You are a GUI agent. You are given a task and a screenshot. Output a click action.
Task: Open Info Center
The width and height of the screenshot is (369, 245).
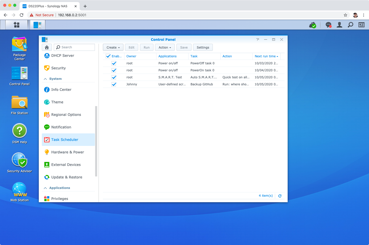click(x=68, y=90)
